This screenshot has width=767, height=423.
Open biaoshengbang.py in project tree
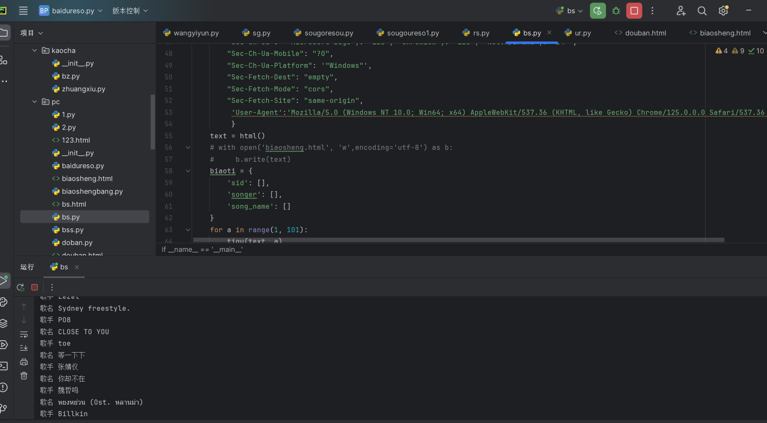92,191
